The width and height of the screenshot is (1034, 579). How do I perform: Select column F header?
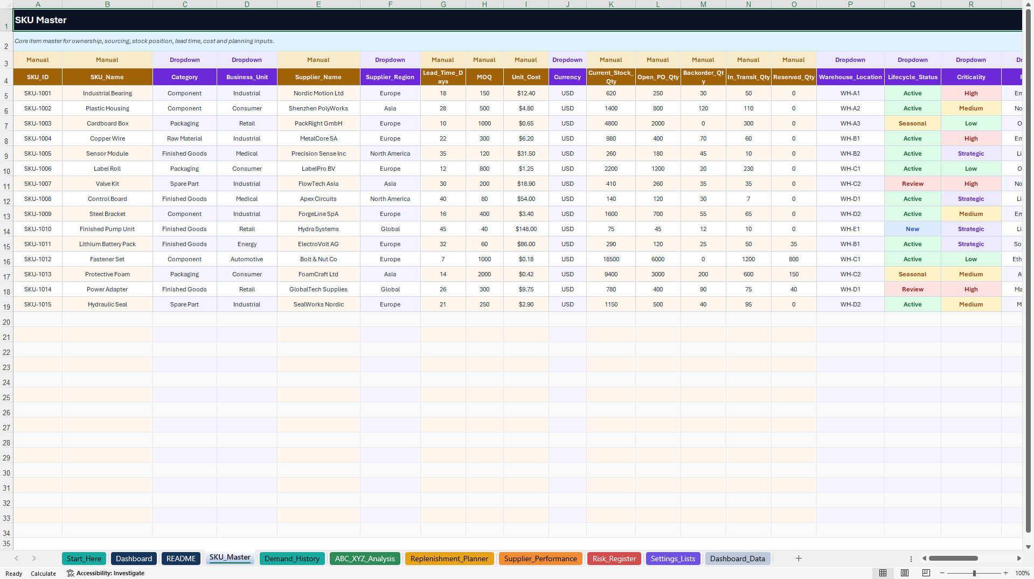tap(390, 4)
